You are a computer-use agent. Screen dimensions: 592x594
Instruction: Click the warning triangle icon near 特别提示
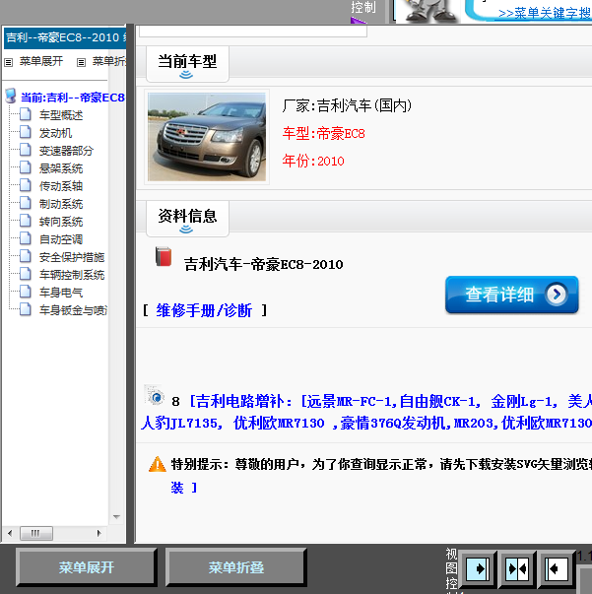[x=158, y=464]
